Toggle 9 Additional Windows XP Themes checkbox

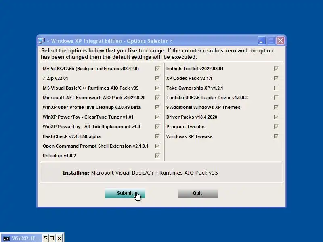(276, 107)
